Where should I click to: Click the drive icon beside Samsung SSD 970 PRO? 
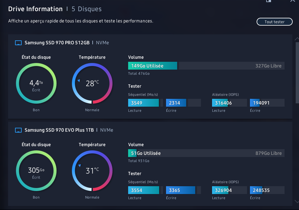pos(18,43)
